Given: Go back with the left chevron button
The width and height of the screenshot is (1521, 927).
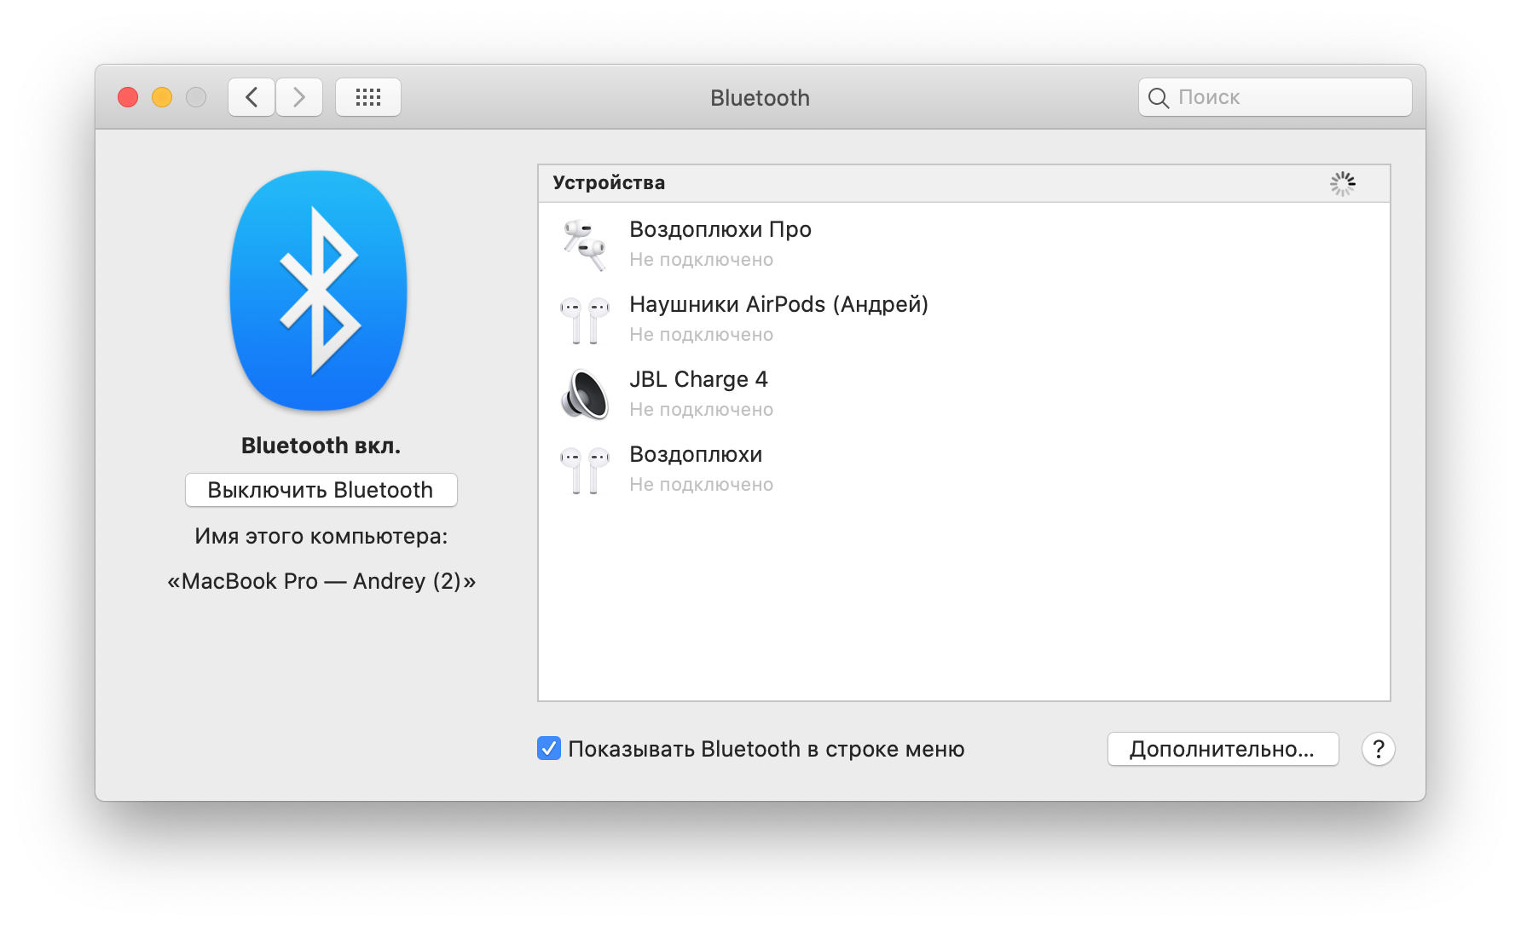Looking at the screenshot, I should coord(252,97).
